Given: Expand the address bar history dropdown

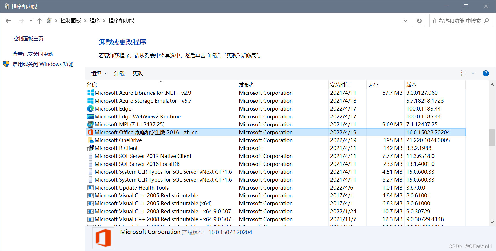Looking at the screenshot, I should [x=405, y=21].
